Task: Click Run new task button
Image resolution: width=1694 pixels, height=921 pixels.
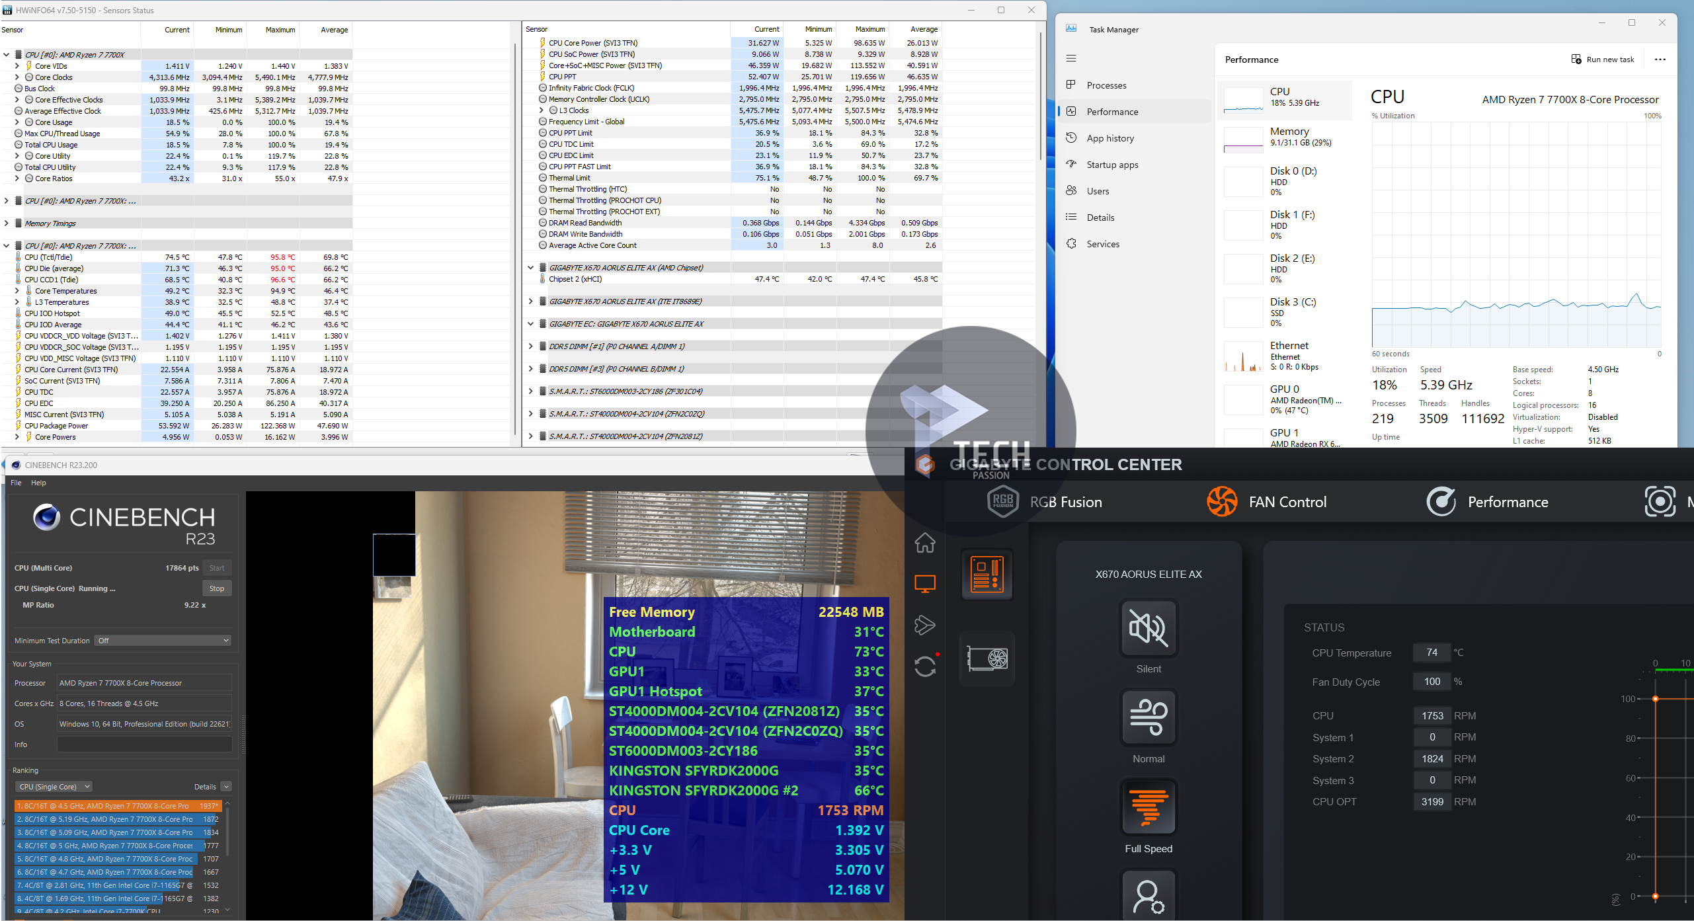Action: click(1603, 60)
